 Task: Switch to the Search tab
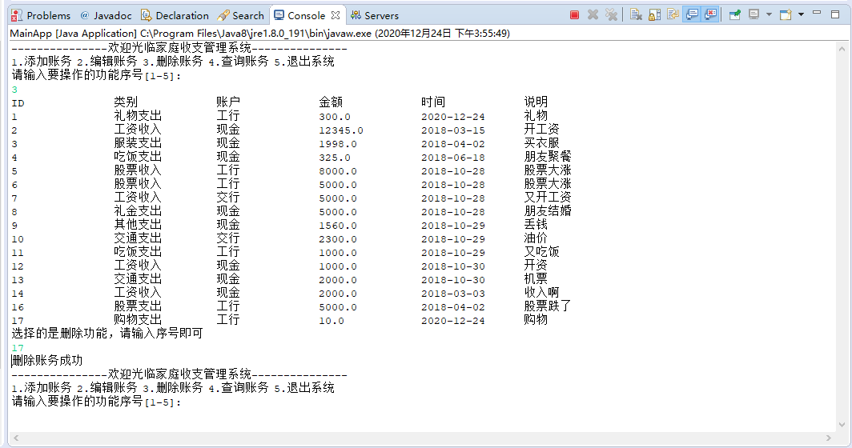pos(241,15)
